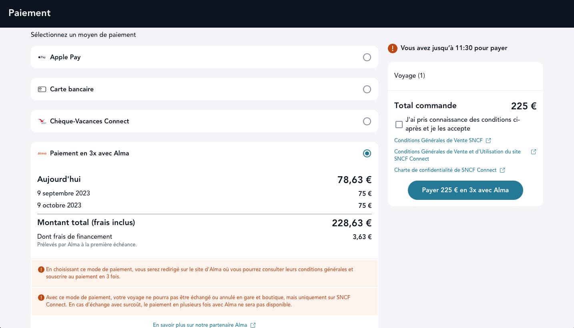The width and height of the screenshot is (574, 328).
Task: Click external link icon beside Conditions Générales SNCF
Action: pyautogui.click(x=488, y=141)
